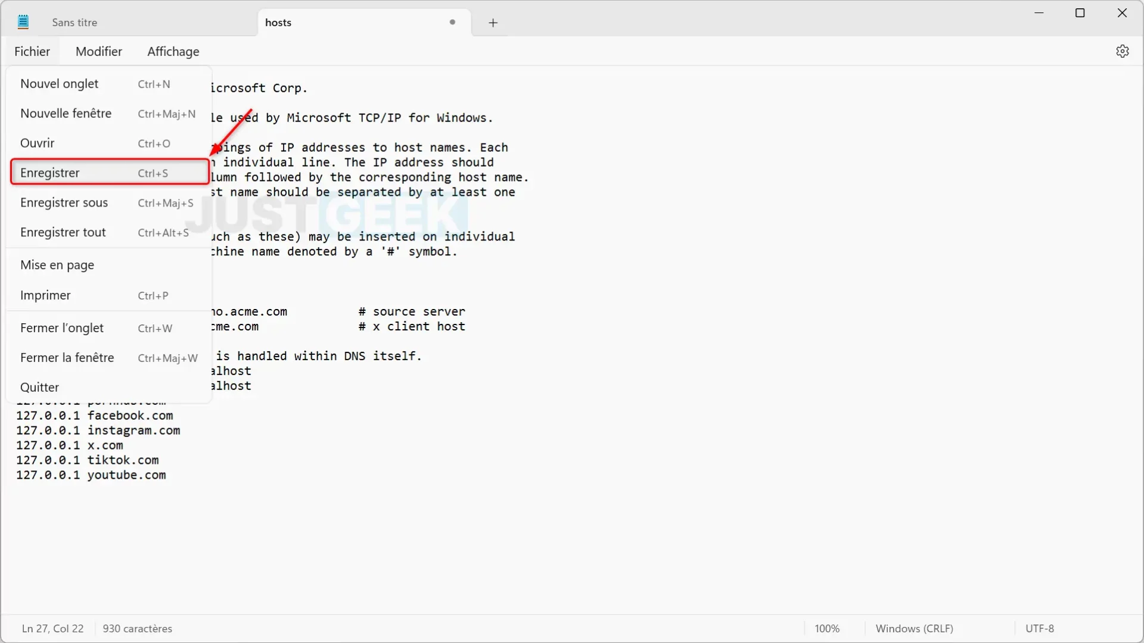Screen dimensions: 1144x643
Task: Click the line 127.0.0.1 facebook.com
Action: pyautogui.click(x=95, y=416)
